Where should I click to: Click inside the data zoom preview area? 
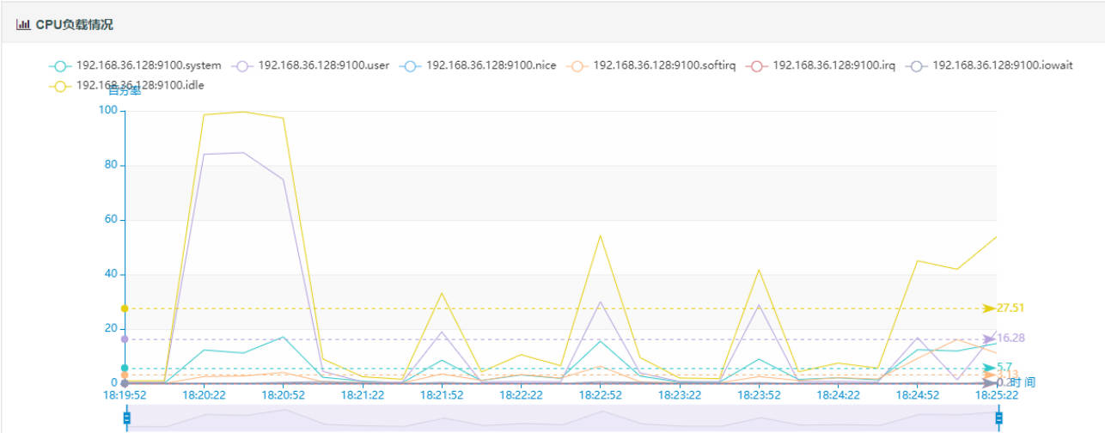click(562, 418)
